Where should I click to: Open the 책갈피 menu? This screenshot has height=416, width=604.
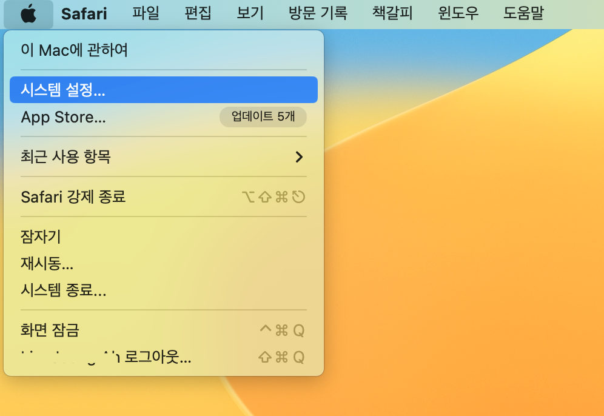pos(392,13)
